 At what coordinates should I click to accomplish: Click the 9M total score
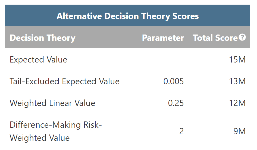point(239,132)
